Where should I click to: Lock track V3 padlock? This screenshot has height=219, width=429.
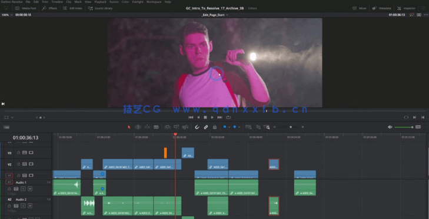coord(19,153)
